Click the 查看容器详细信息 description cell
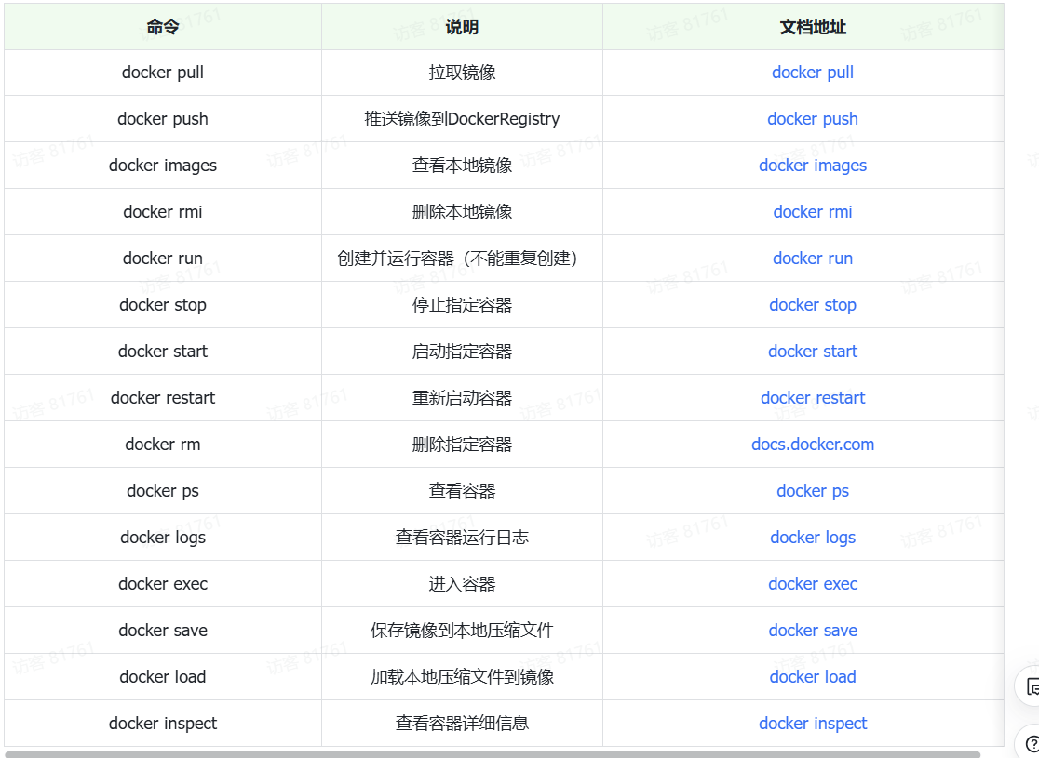The height and width of the screenshot is (758, 1039). click(x=462, y=723)
